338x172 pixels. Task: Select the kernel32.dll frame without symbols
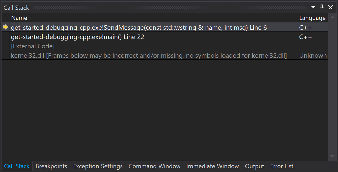[x=149, y=55]
